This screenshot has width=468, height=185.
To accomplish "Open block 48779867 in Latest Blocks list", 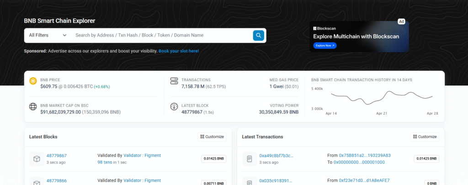I will point(57,155).
